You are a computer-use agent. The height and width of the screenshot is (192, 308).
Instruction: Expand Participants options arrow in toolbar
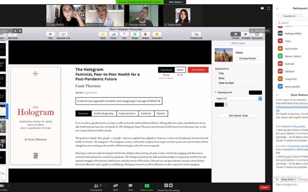[x=106, y=185]
